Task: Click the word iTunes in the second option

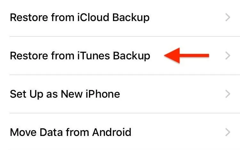Action: (x=94, y=56)
